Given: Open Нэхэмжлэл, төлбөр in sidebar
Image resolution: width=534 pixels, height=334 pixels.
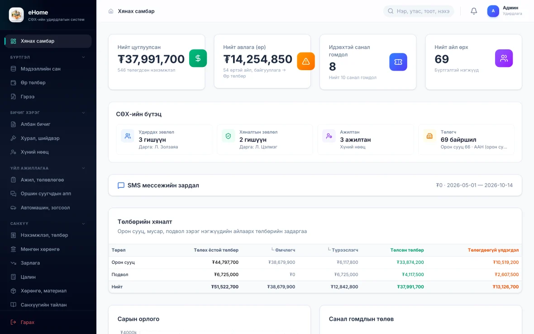Looking at the screenshot, I should (x=48, y=235).
